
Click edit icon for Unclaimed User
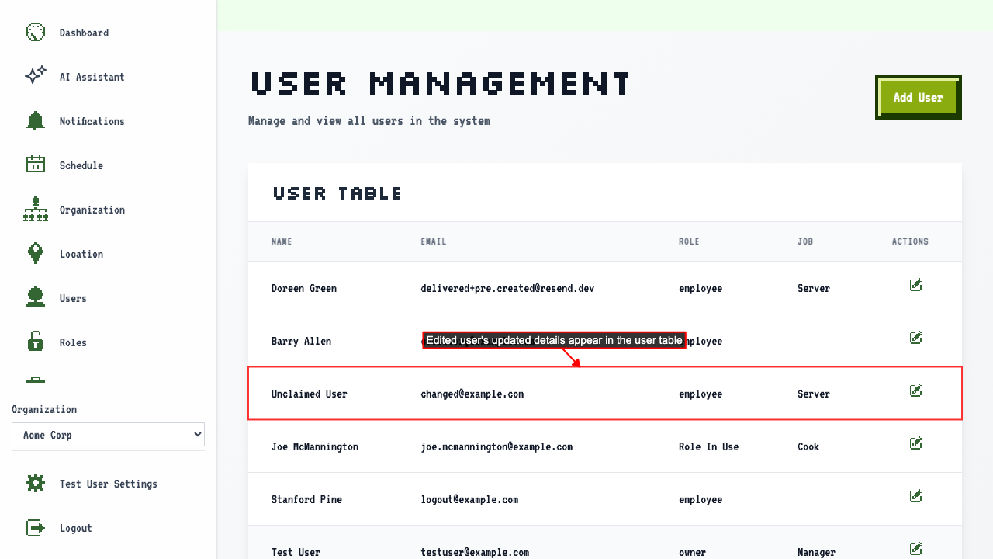[916, 391]
